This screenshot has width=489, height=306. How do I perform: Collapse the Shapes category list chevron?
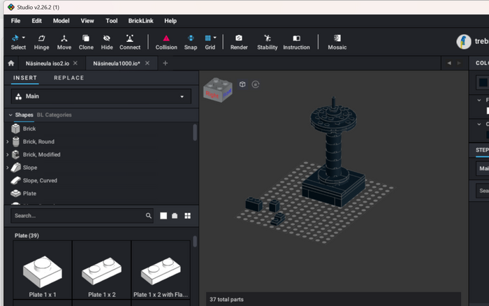click(x=10, y=115)
